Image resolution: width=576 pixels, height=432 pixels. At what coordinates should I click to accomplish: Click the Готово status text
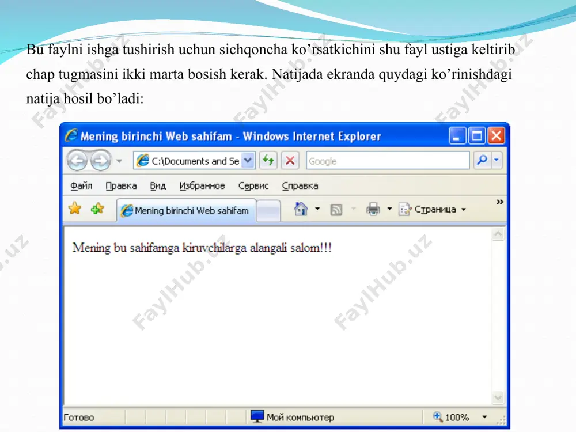pos(78,417)
